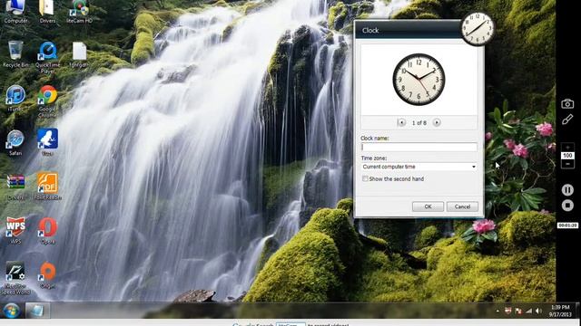
Task: Click the clock face preview image
Action: coord(419,80)
